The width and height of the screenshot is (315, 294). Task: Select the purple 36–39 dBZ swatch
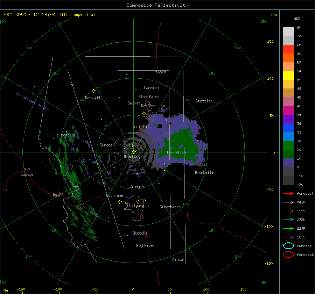pos(288,119)
